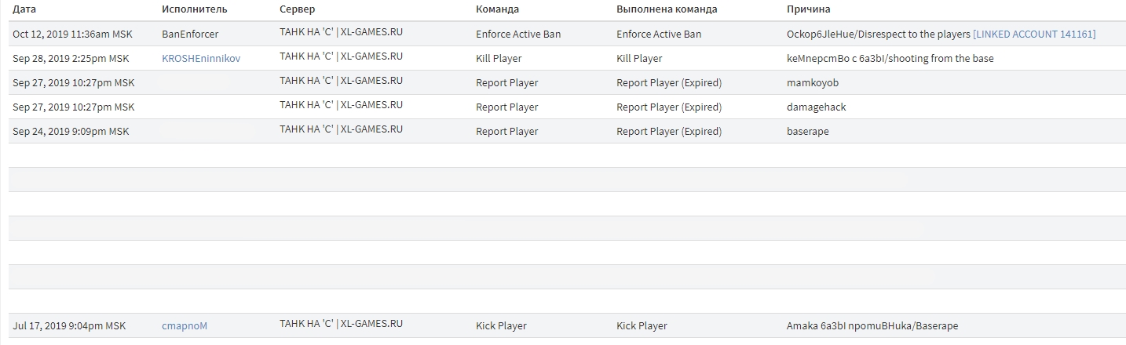Image resolution: width=1126 pixels, height=345 pixels.
Task: Click the Причина column header
Action: click(x=808, y=9)
